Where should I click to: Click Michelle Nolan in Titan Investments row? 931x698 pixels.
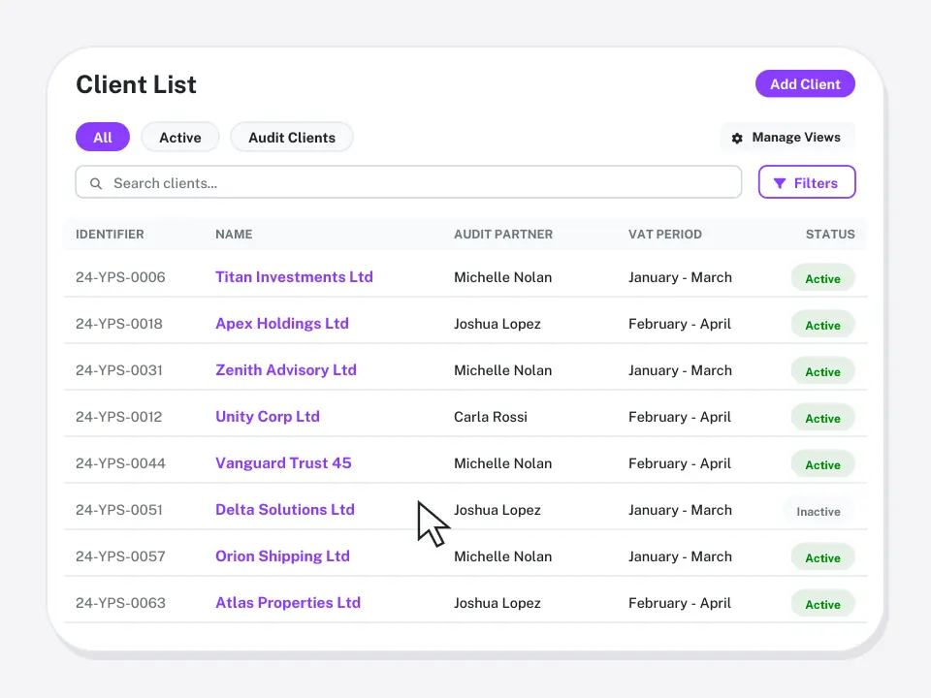[503, 277]
